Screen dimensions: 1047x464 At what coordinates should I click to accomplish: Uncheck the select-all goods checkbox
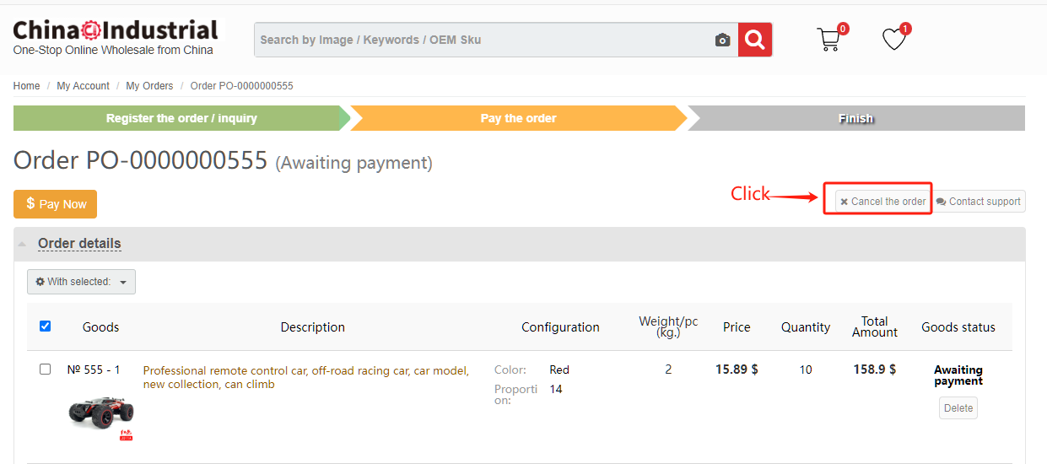point(46,326)
